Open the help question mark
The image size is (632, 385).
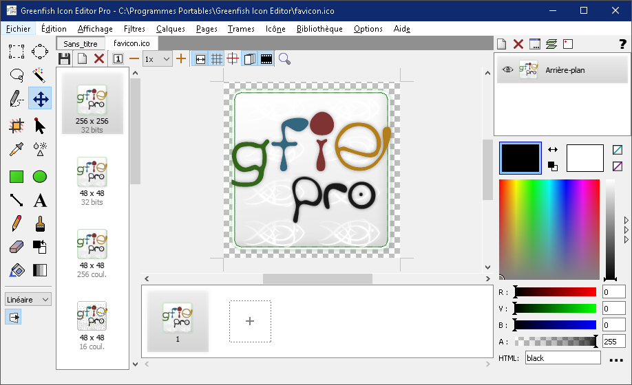[623, 44]
